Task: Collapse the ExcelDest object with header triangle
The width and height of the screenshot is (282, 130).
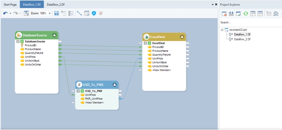Action: tap(182, 37)
